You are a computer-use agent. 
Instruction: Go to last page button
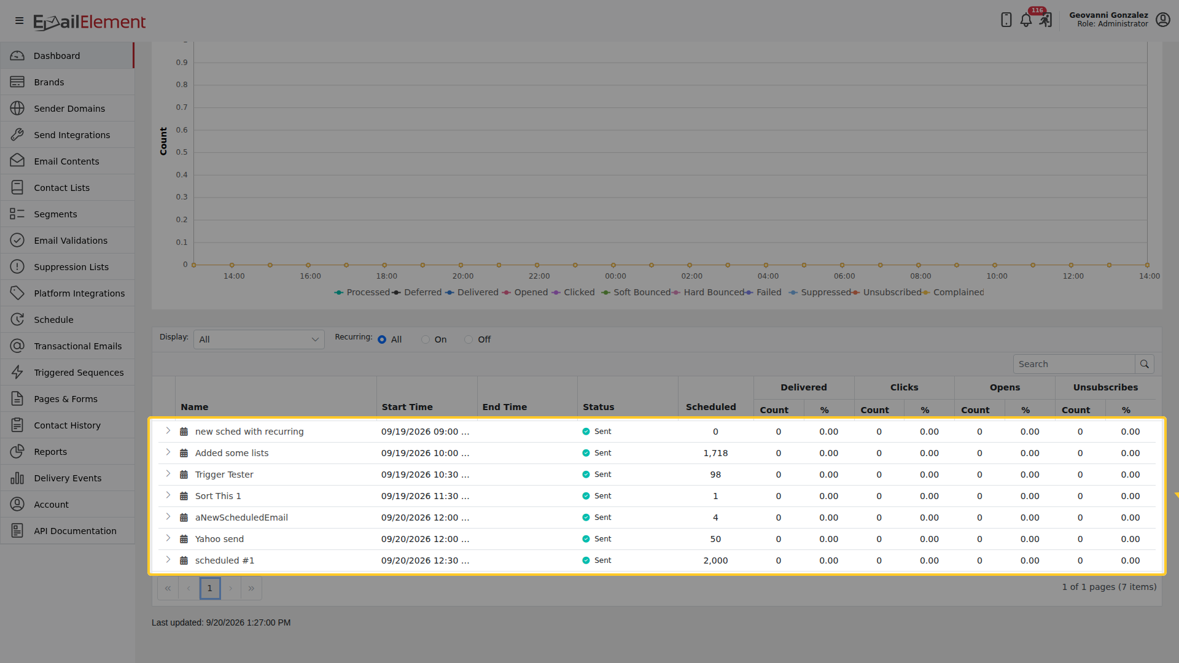251,588
